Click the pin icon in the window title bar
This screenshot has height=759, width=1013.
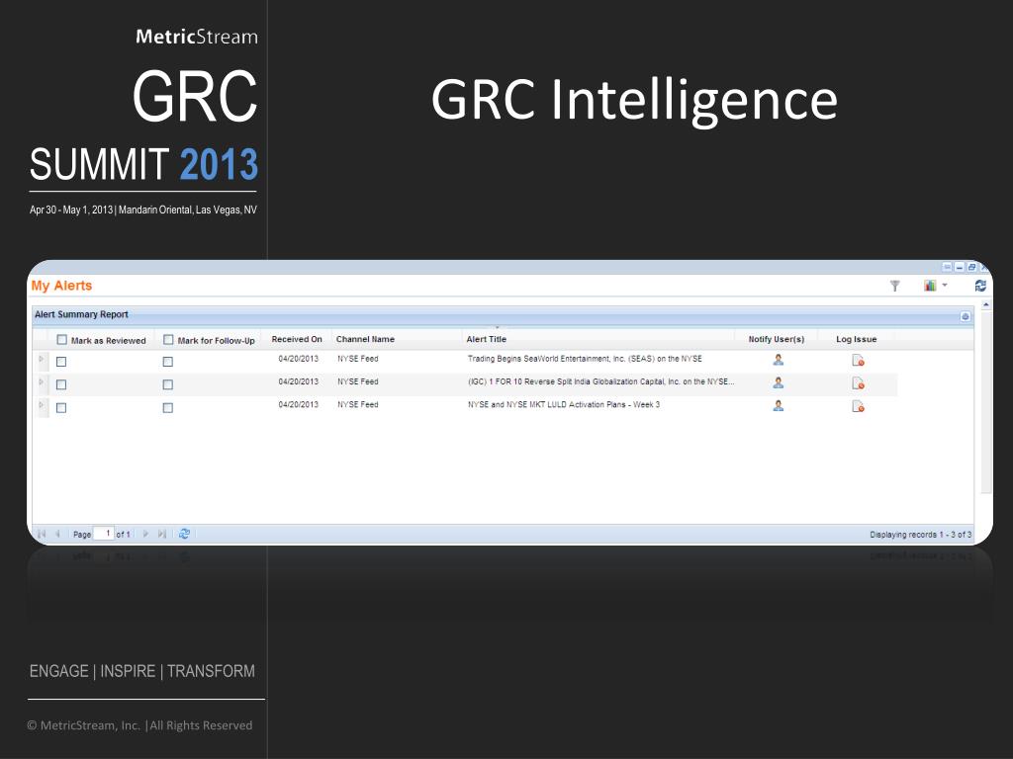tap(947, 267)
